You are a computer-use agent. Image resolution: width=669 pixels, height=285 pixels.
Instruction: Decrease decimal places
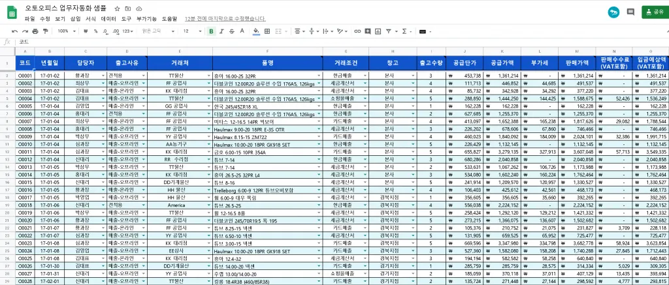tap(106, 31)
